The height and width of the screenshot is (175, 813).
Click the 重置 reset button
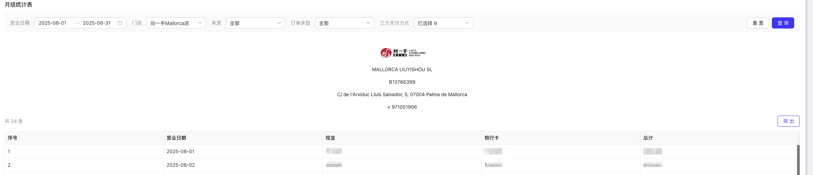[758, 23]
